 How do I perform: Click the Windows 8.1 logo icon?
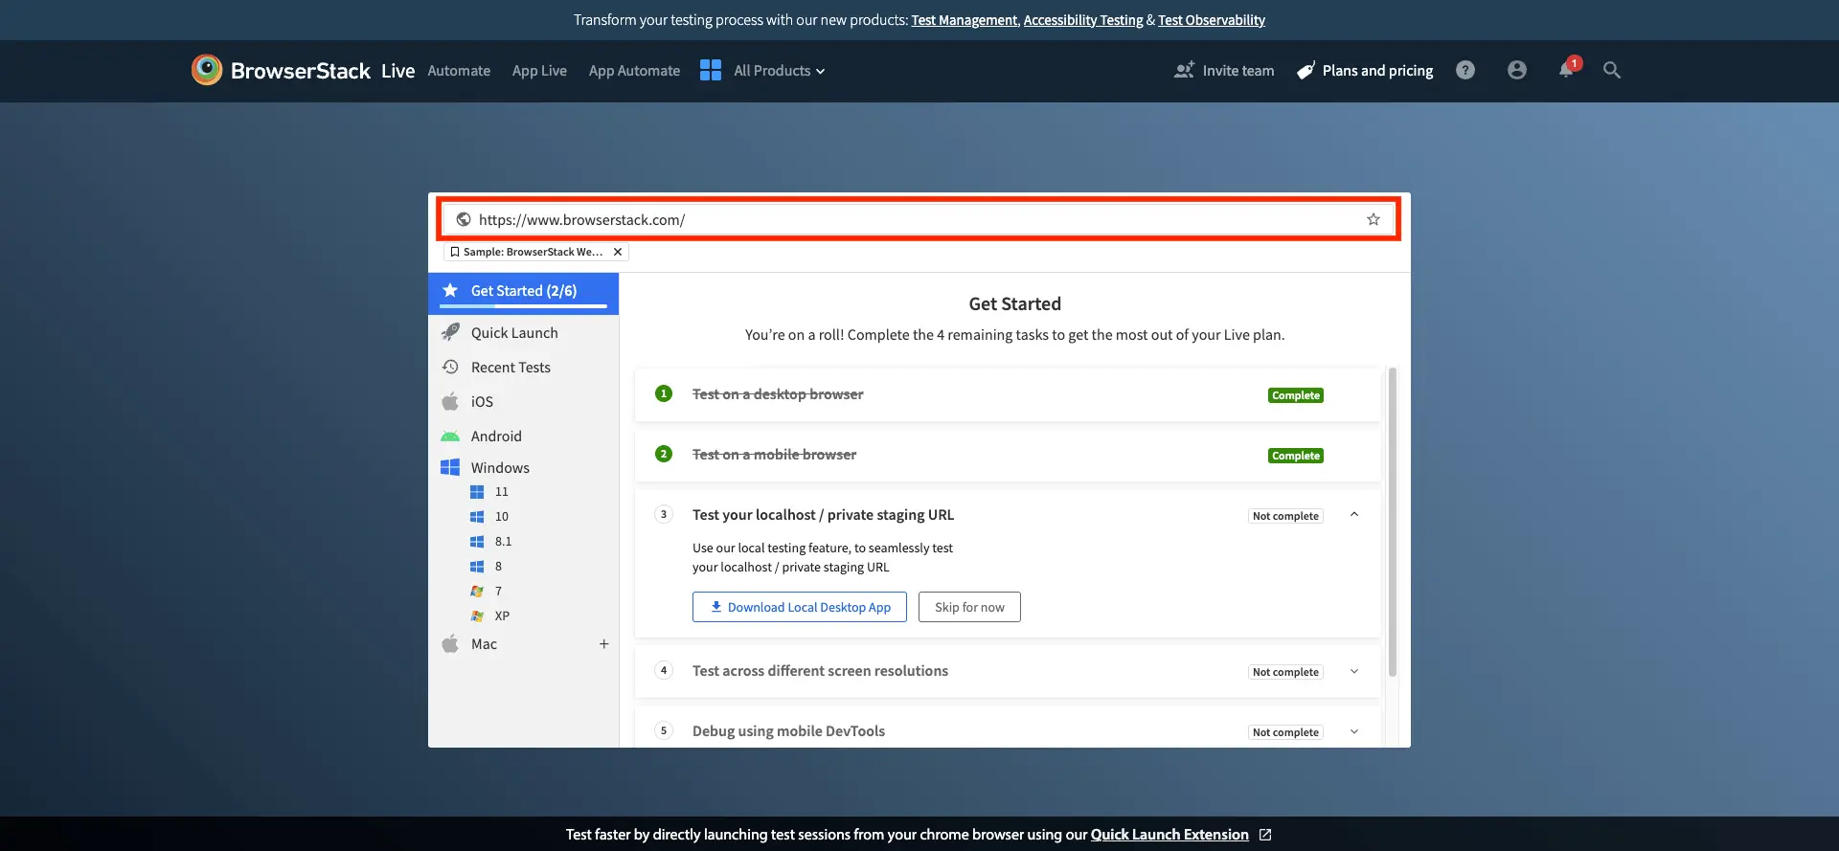click(x=477, y=542)
